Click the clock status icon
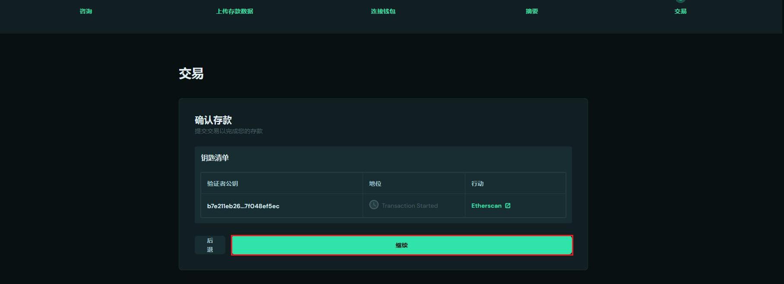Image resolution: width=784 pixels, height=284 pixels. click(373, 205)
